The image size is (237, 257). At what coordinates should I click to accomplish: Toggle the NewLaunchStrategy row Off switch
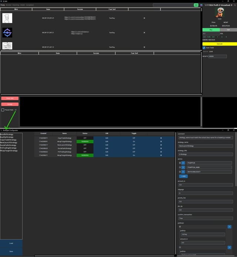coord(134,145)
